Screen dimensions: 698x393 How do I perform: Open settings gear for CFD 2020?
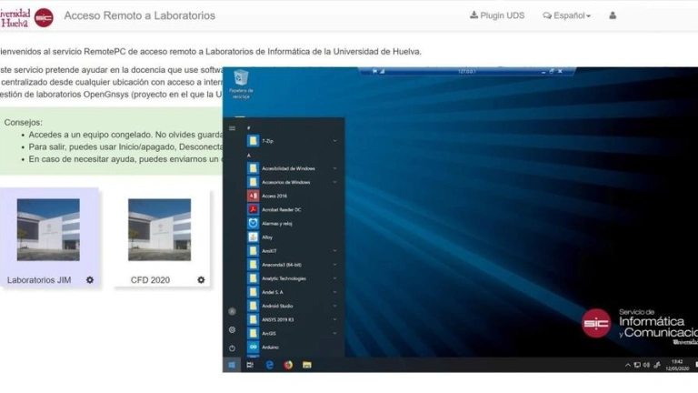pos(201,280)
